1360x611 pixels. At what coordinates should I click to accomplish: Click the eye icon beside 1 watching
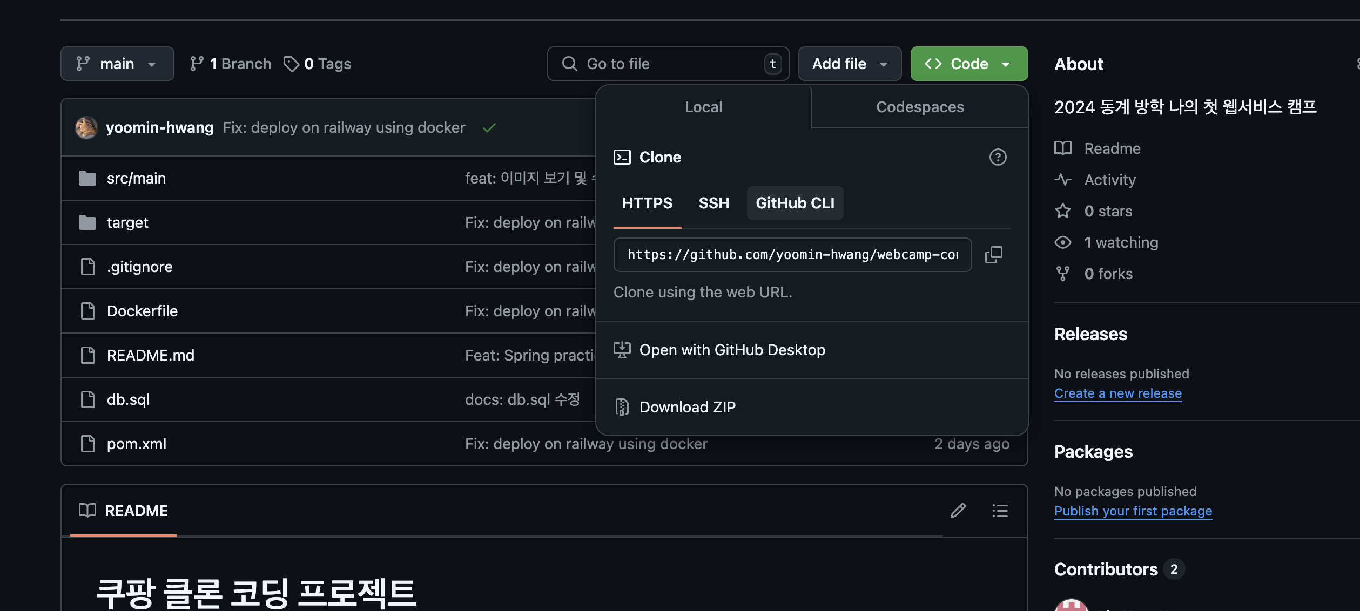(1063, 242)
